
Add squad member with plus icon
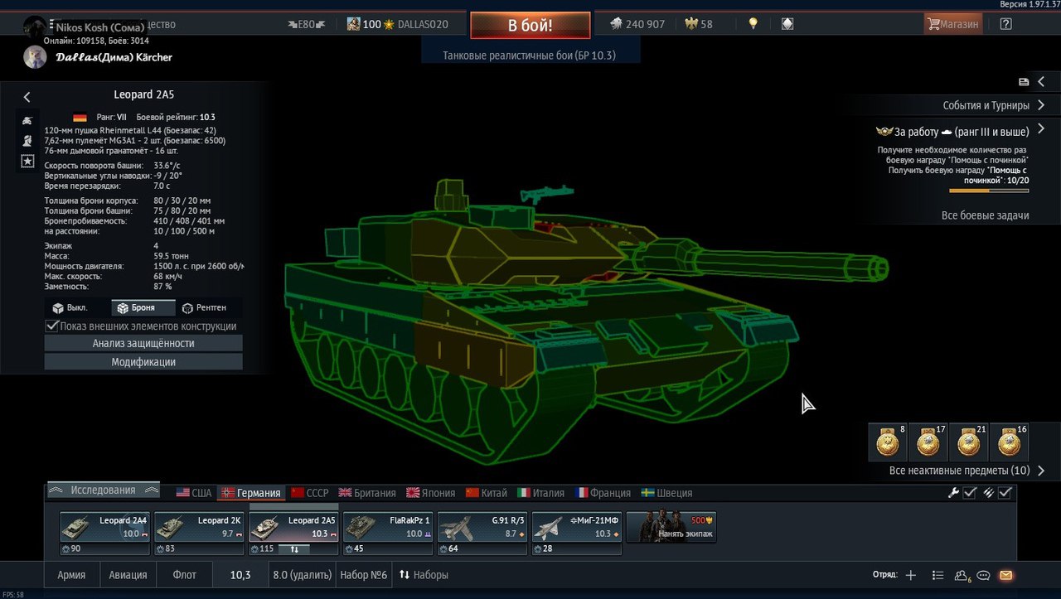911,575
